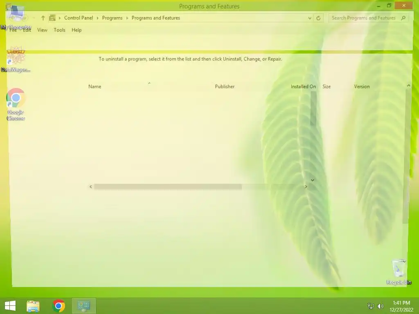Click the Programs and Features breadcrumb

(x=156, y=18)
